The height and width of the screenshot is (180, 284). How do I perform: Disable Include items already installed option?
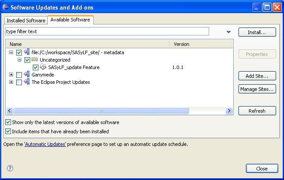[x=8, y=131]
